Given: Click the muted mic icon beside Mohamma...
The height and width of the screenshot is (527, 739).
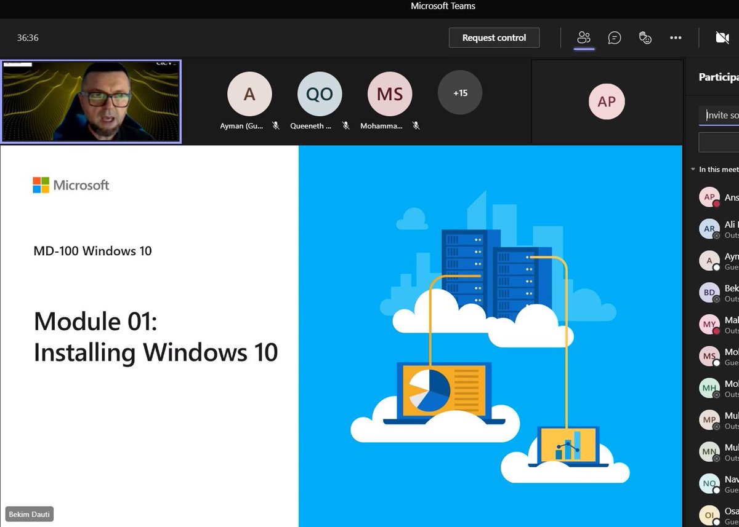Looking at the screenshot, I should pos(416,125).
